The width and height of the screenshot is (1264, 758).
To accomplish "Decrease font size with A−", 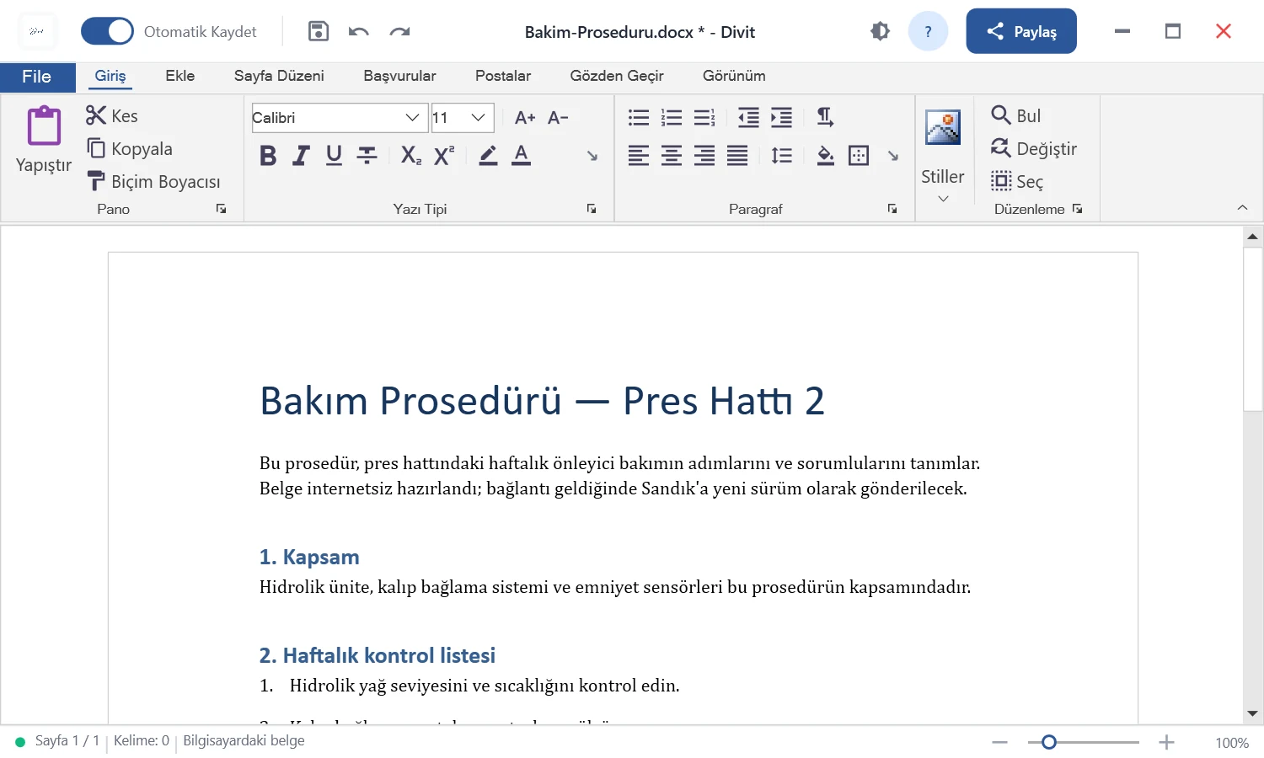I will point(558,118).
